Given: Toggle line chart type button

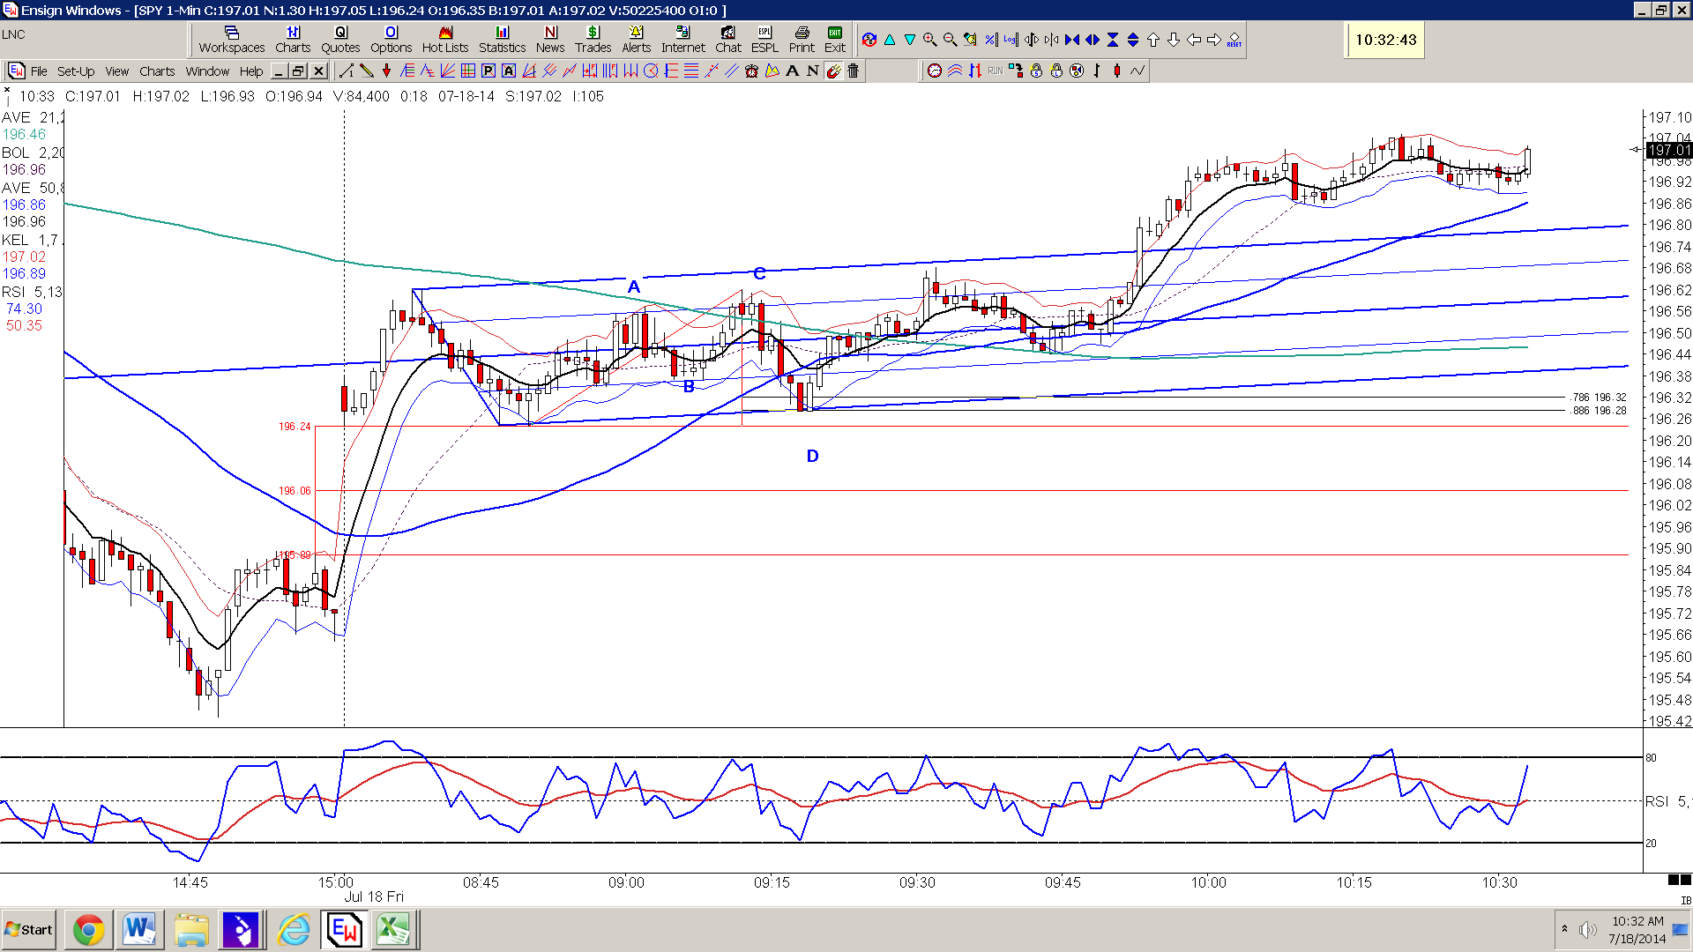Looking at the screenshot, I should point(1137,71).
